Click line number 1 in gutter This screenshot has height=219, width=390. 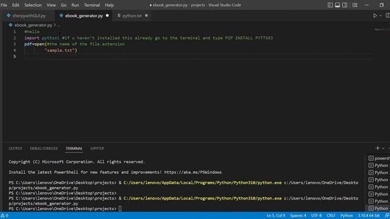[15, 32]
